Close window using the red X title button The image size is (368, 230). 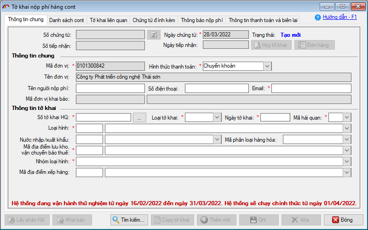(x=358, y=6)
